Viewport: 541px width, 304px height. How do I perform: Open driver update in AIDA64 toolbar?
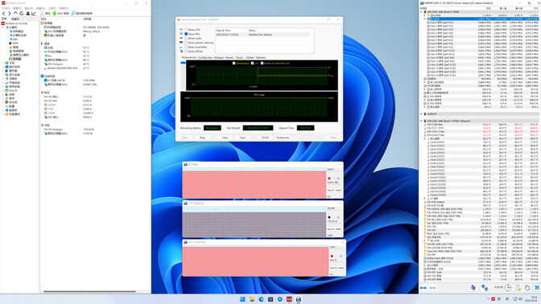point(82,13)
